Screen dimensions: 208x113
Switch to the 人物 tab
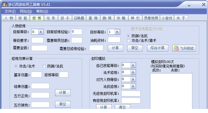tap(9, 18)
